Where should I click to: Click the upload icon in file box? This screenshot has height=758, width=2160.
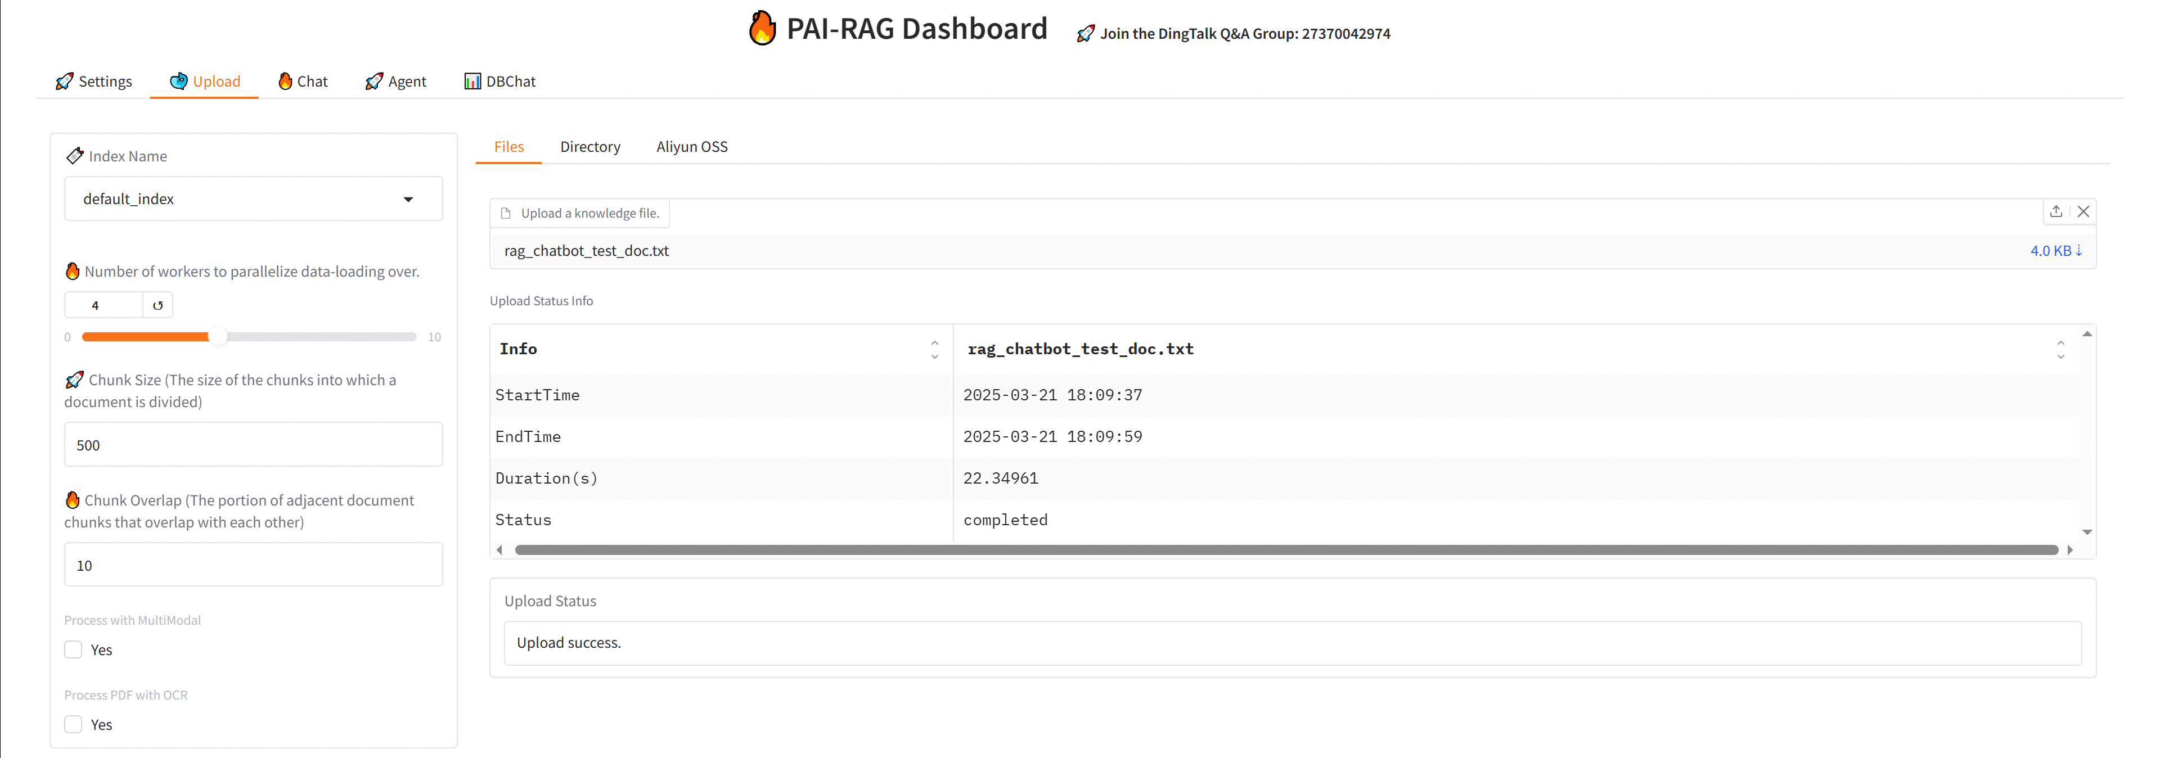click(x=2055, y=211)
